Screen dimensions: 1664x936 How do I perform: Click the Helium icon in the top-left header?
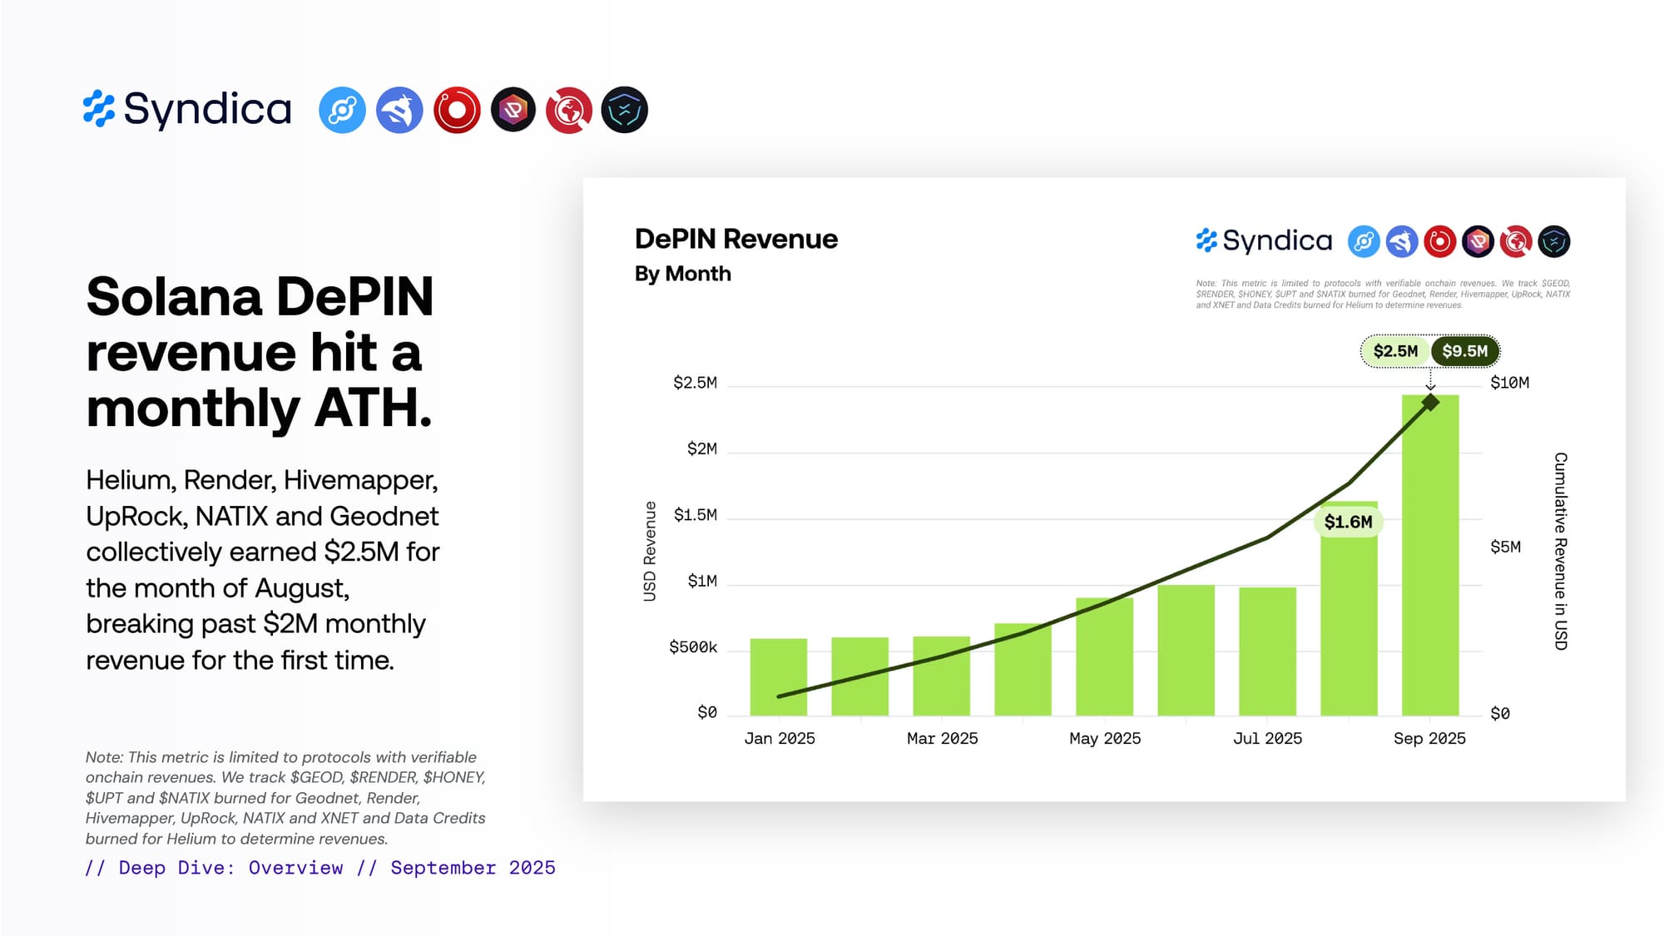(x=342, y=110)
